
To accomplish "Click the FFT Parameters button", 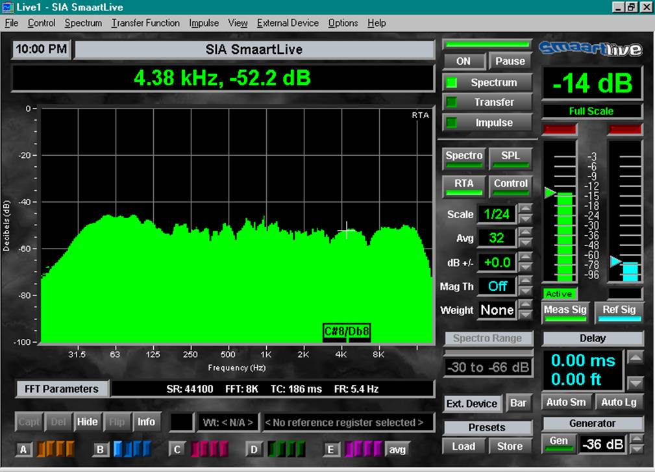I will click(x=62, y=389).
